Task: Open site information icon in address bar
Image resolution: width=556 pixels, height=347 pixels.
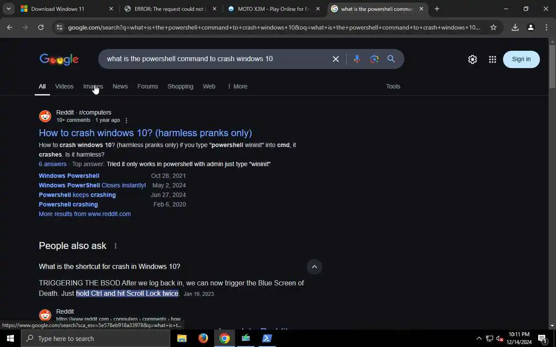Action: coord(60,27)
